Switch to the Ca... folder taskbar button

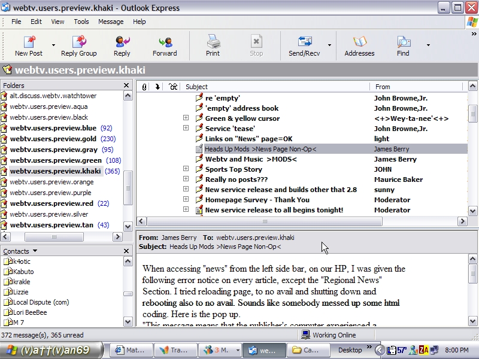309,350
